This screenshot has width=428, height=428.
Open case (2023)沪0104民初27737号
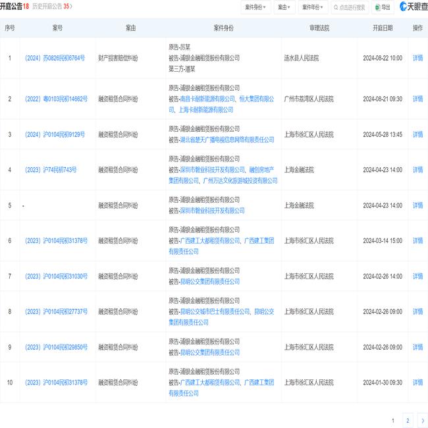(x=56, y=311)
